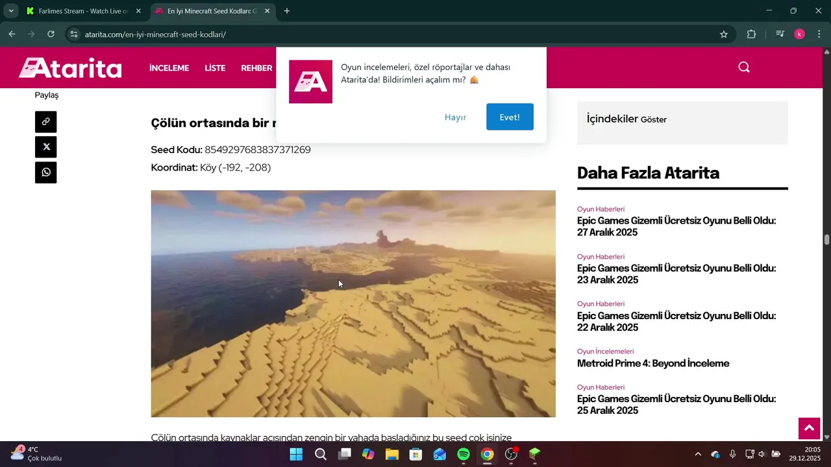
Task: Open Task View in the taskbar
Action: [345, 454]
